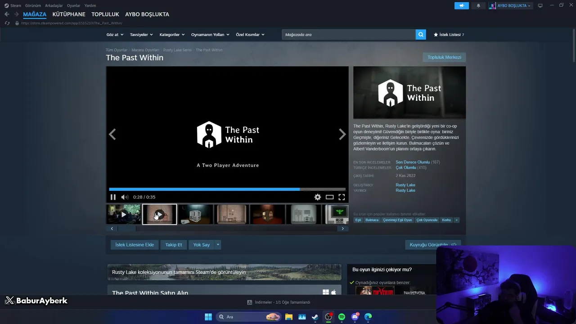This screenshot has height=324, width=576.
Task: Open the Arkadaşlar menu
Action: tap(54, 5)
